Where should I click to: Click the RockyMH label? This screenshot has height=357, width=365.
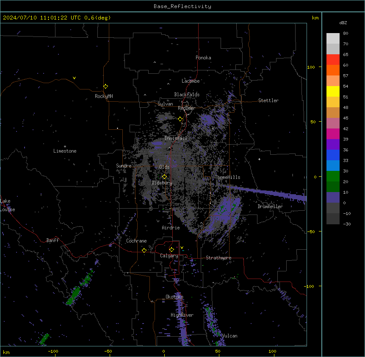[104, 96]
